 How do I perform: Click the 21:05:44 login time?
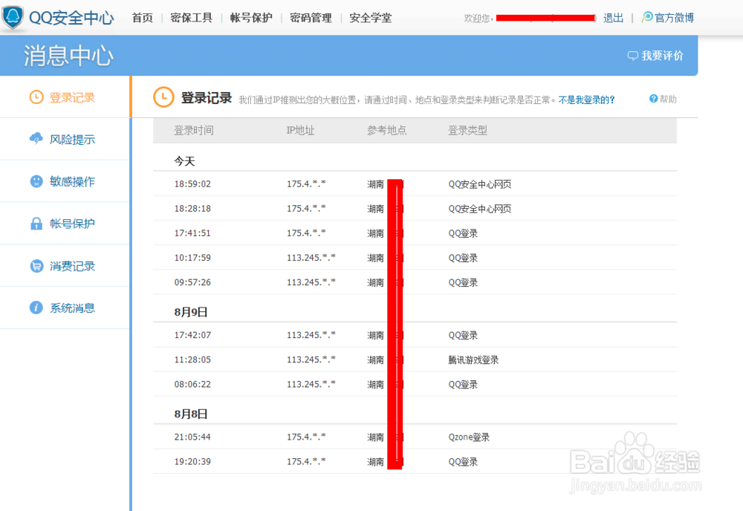pos(192,437)
